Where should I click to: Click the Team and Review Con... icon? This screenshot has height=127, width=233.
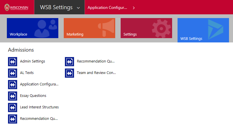coord(69,73)
